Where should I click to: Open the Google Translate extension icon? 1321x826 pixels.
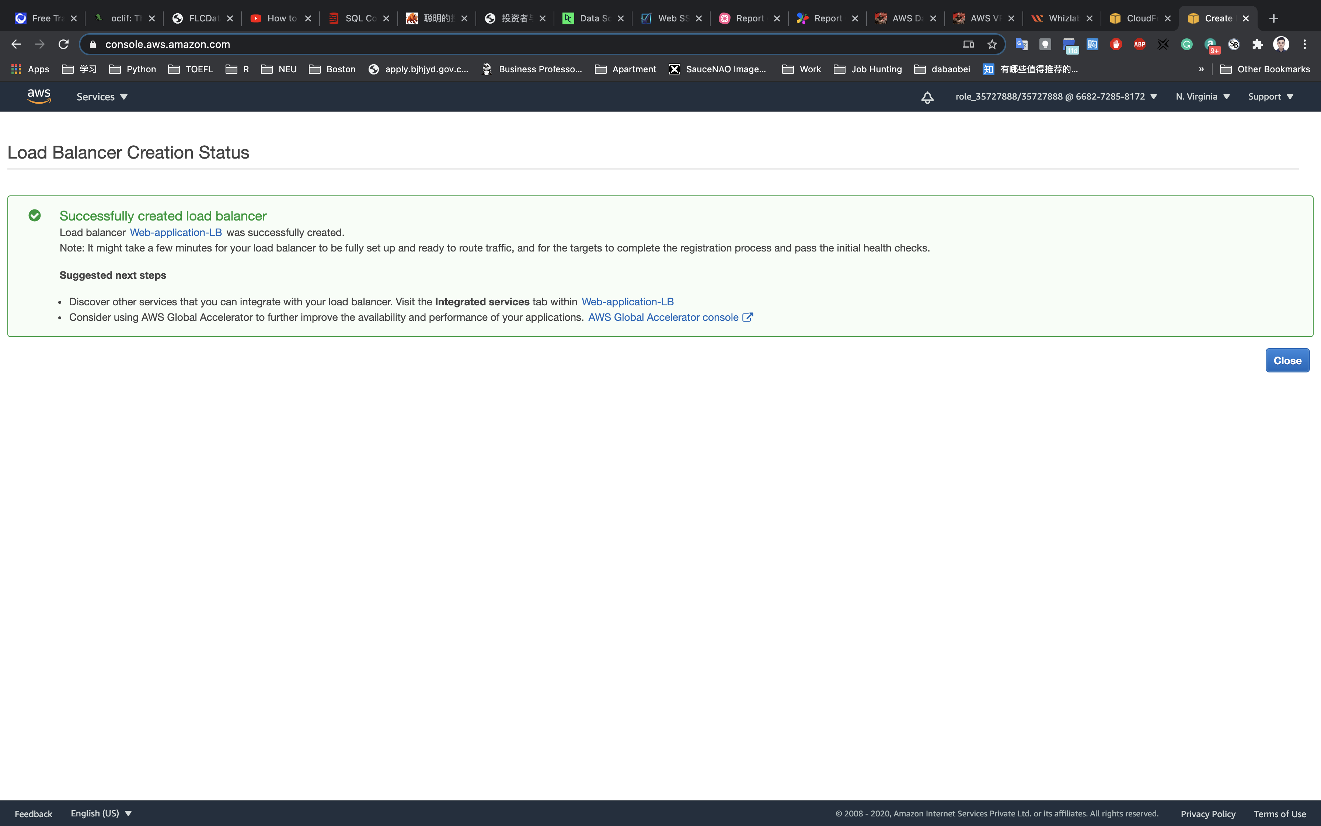point(1021,44)
